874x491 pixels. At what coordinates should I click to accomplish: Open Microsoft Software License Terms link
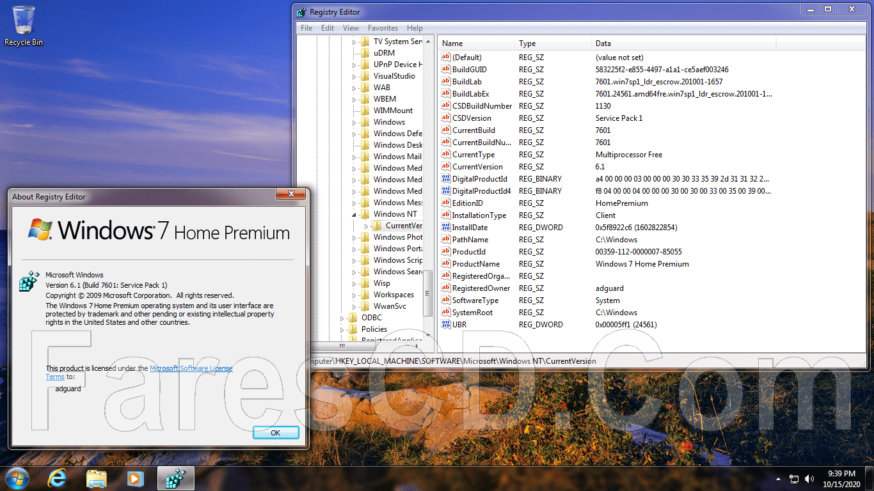tap(191, 368)
